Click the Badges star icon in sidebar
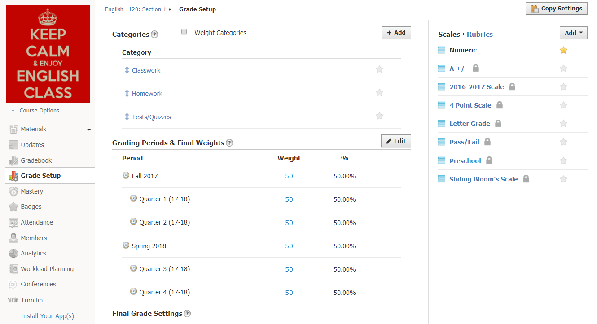 [13, 207]
